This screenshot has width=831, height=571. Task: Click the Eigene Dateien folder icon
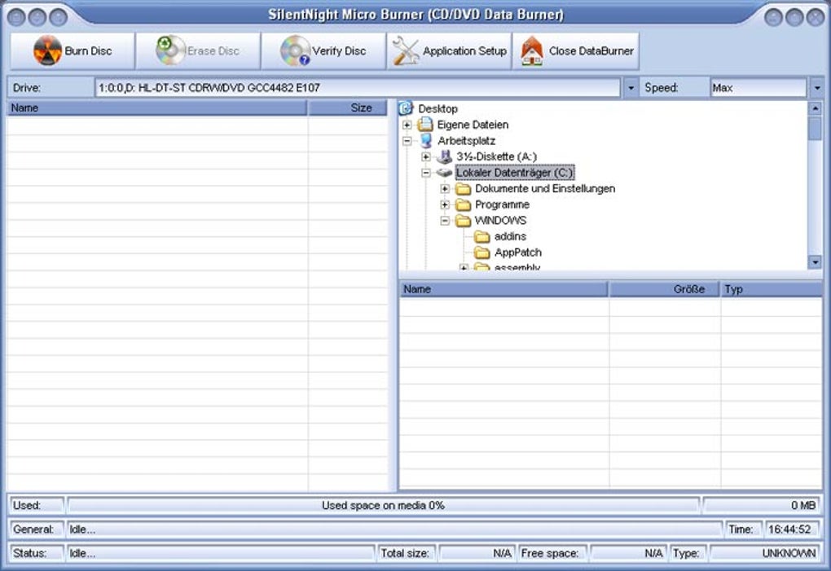click(425, 125)
